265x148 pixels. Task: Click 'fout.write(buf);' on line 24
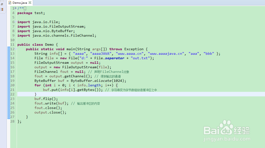[51, 103]
